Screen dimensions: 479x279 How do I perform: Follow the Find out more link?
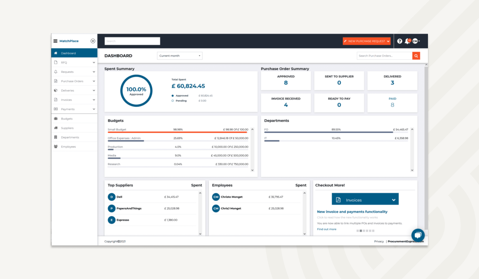[x=327, y=229]
